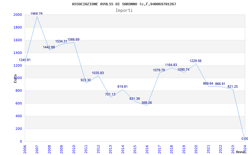Click x-axis year 2022
Image resolution: width=248 pixels, height=155 pixels.
tap(221, 149)
